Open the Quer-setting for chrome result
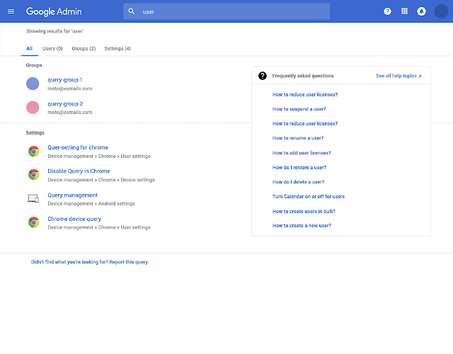453x354 pixels. click(x=78, y=148)
